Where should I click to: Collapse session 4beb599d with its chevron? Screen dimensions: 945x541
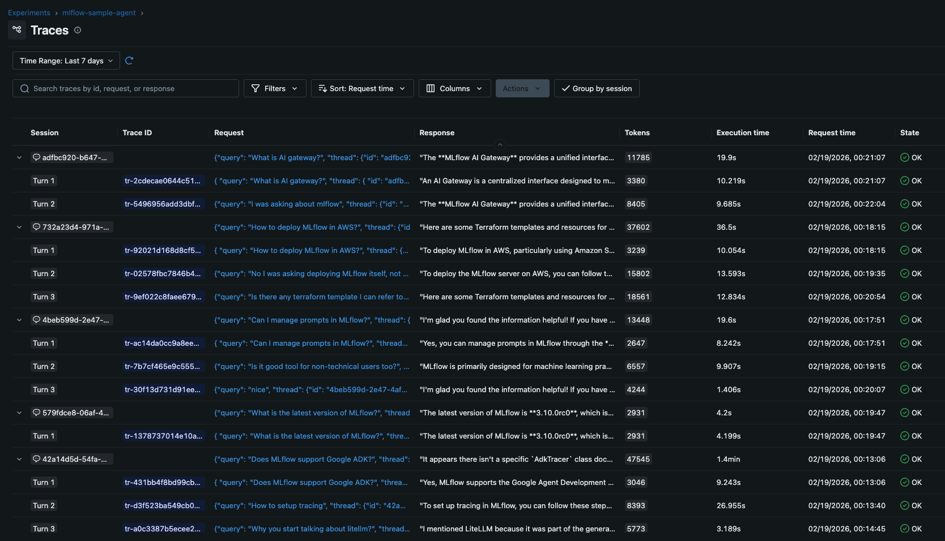click(x=19, y=320)
